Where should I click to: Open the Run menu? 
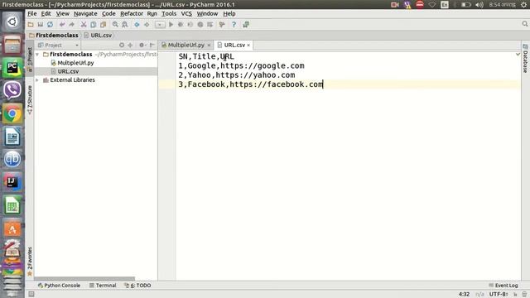[152, 13]
